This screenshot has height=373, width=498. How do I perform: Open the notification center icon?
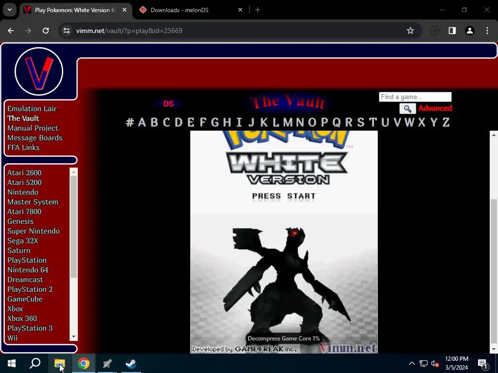pyautogui.click(x=483, y=364)
